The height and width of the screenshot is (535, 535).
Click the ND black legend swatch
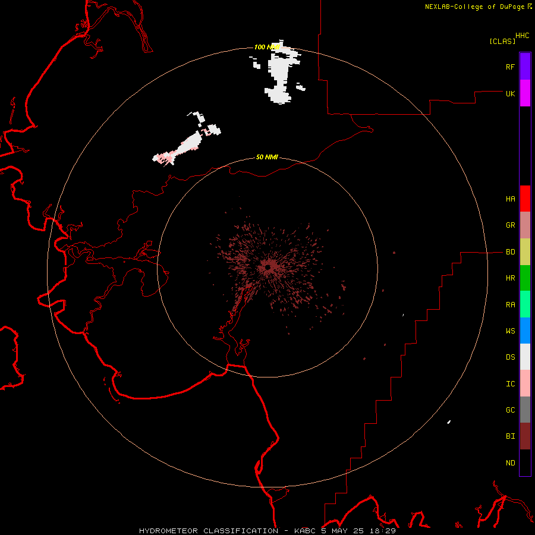click(525, 462)
